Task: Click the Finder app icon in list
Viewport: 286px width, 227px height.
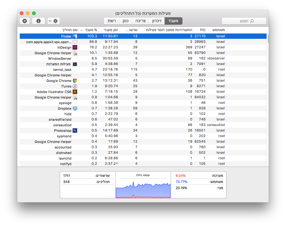Action: coord(75,36)
